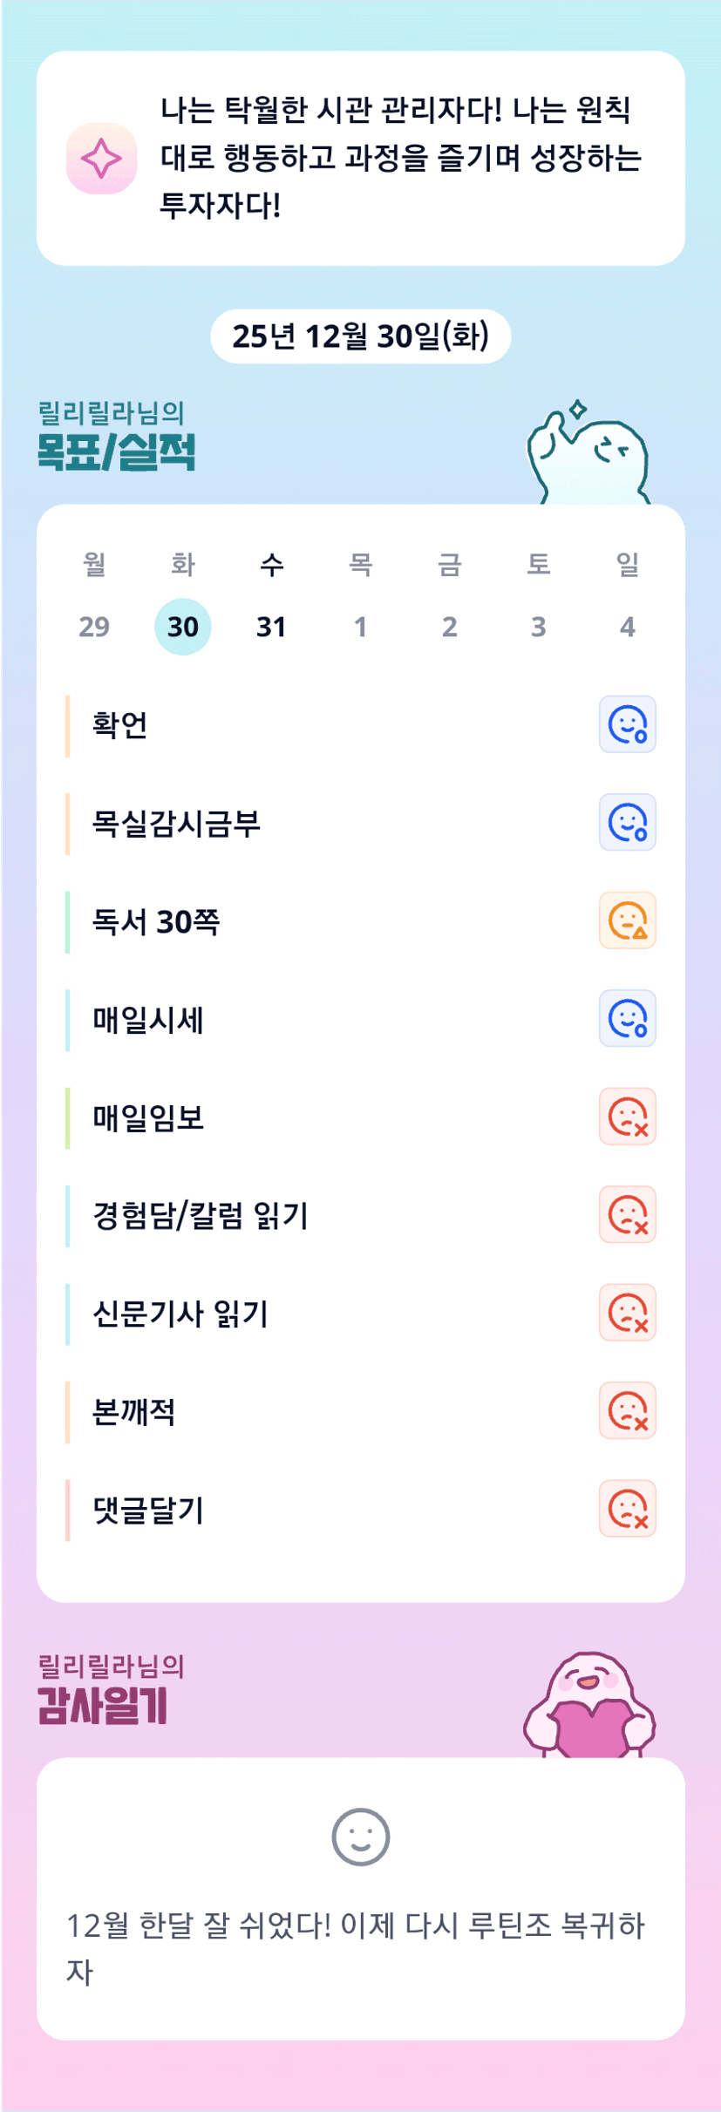Open the 확언 goal item
Image resolution: width=721 pixels, height=2112 pixels.
[120, 725]
